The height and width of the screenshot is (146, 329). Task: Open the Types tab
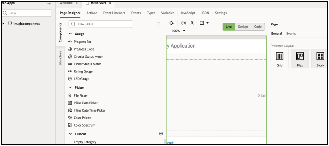[x=151, y=13]
